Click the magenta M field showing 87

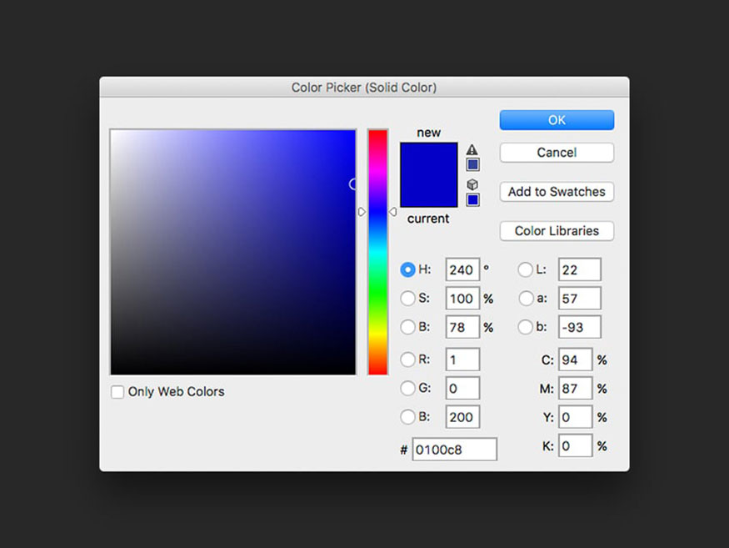575,389
